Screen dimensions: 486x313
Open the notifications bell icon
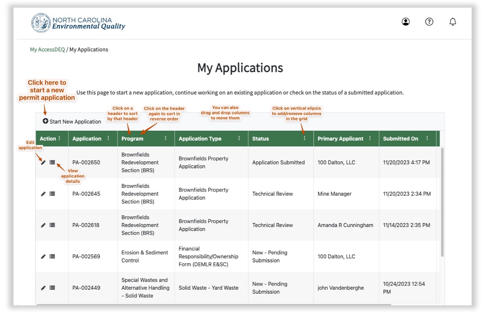[x=452, y=21]
